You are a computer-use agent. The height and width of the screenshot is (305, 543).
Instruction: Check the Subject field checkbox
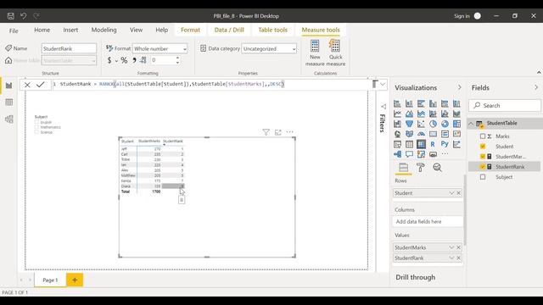[483, 177]
